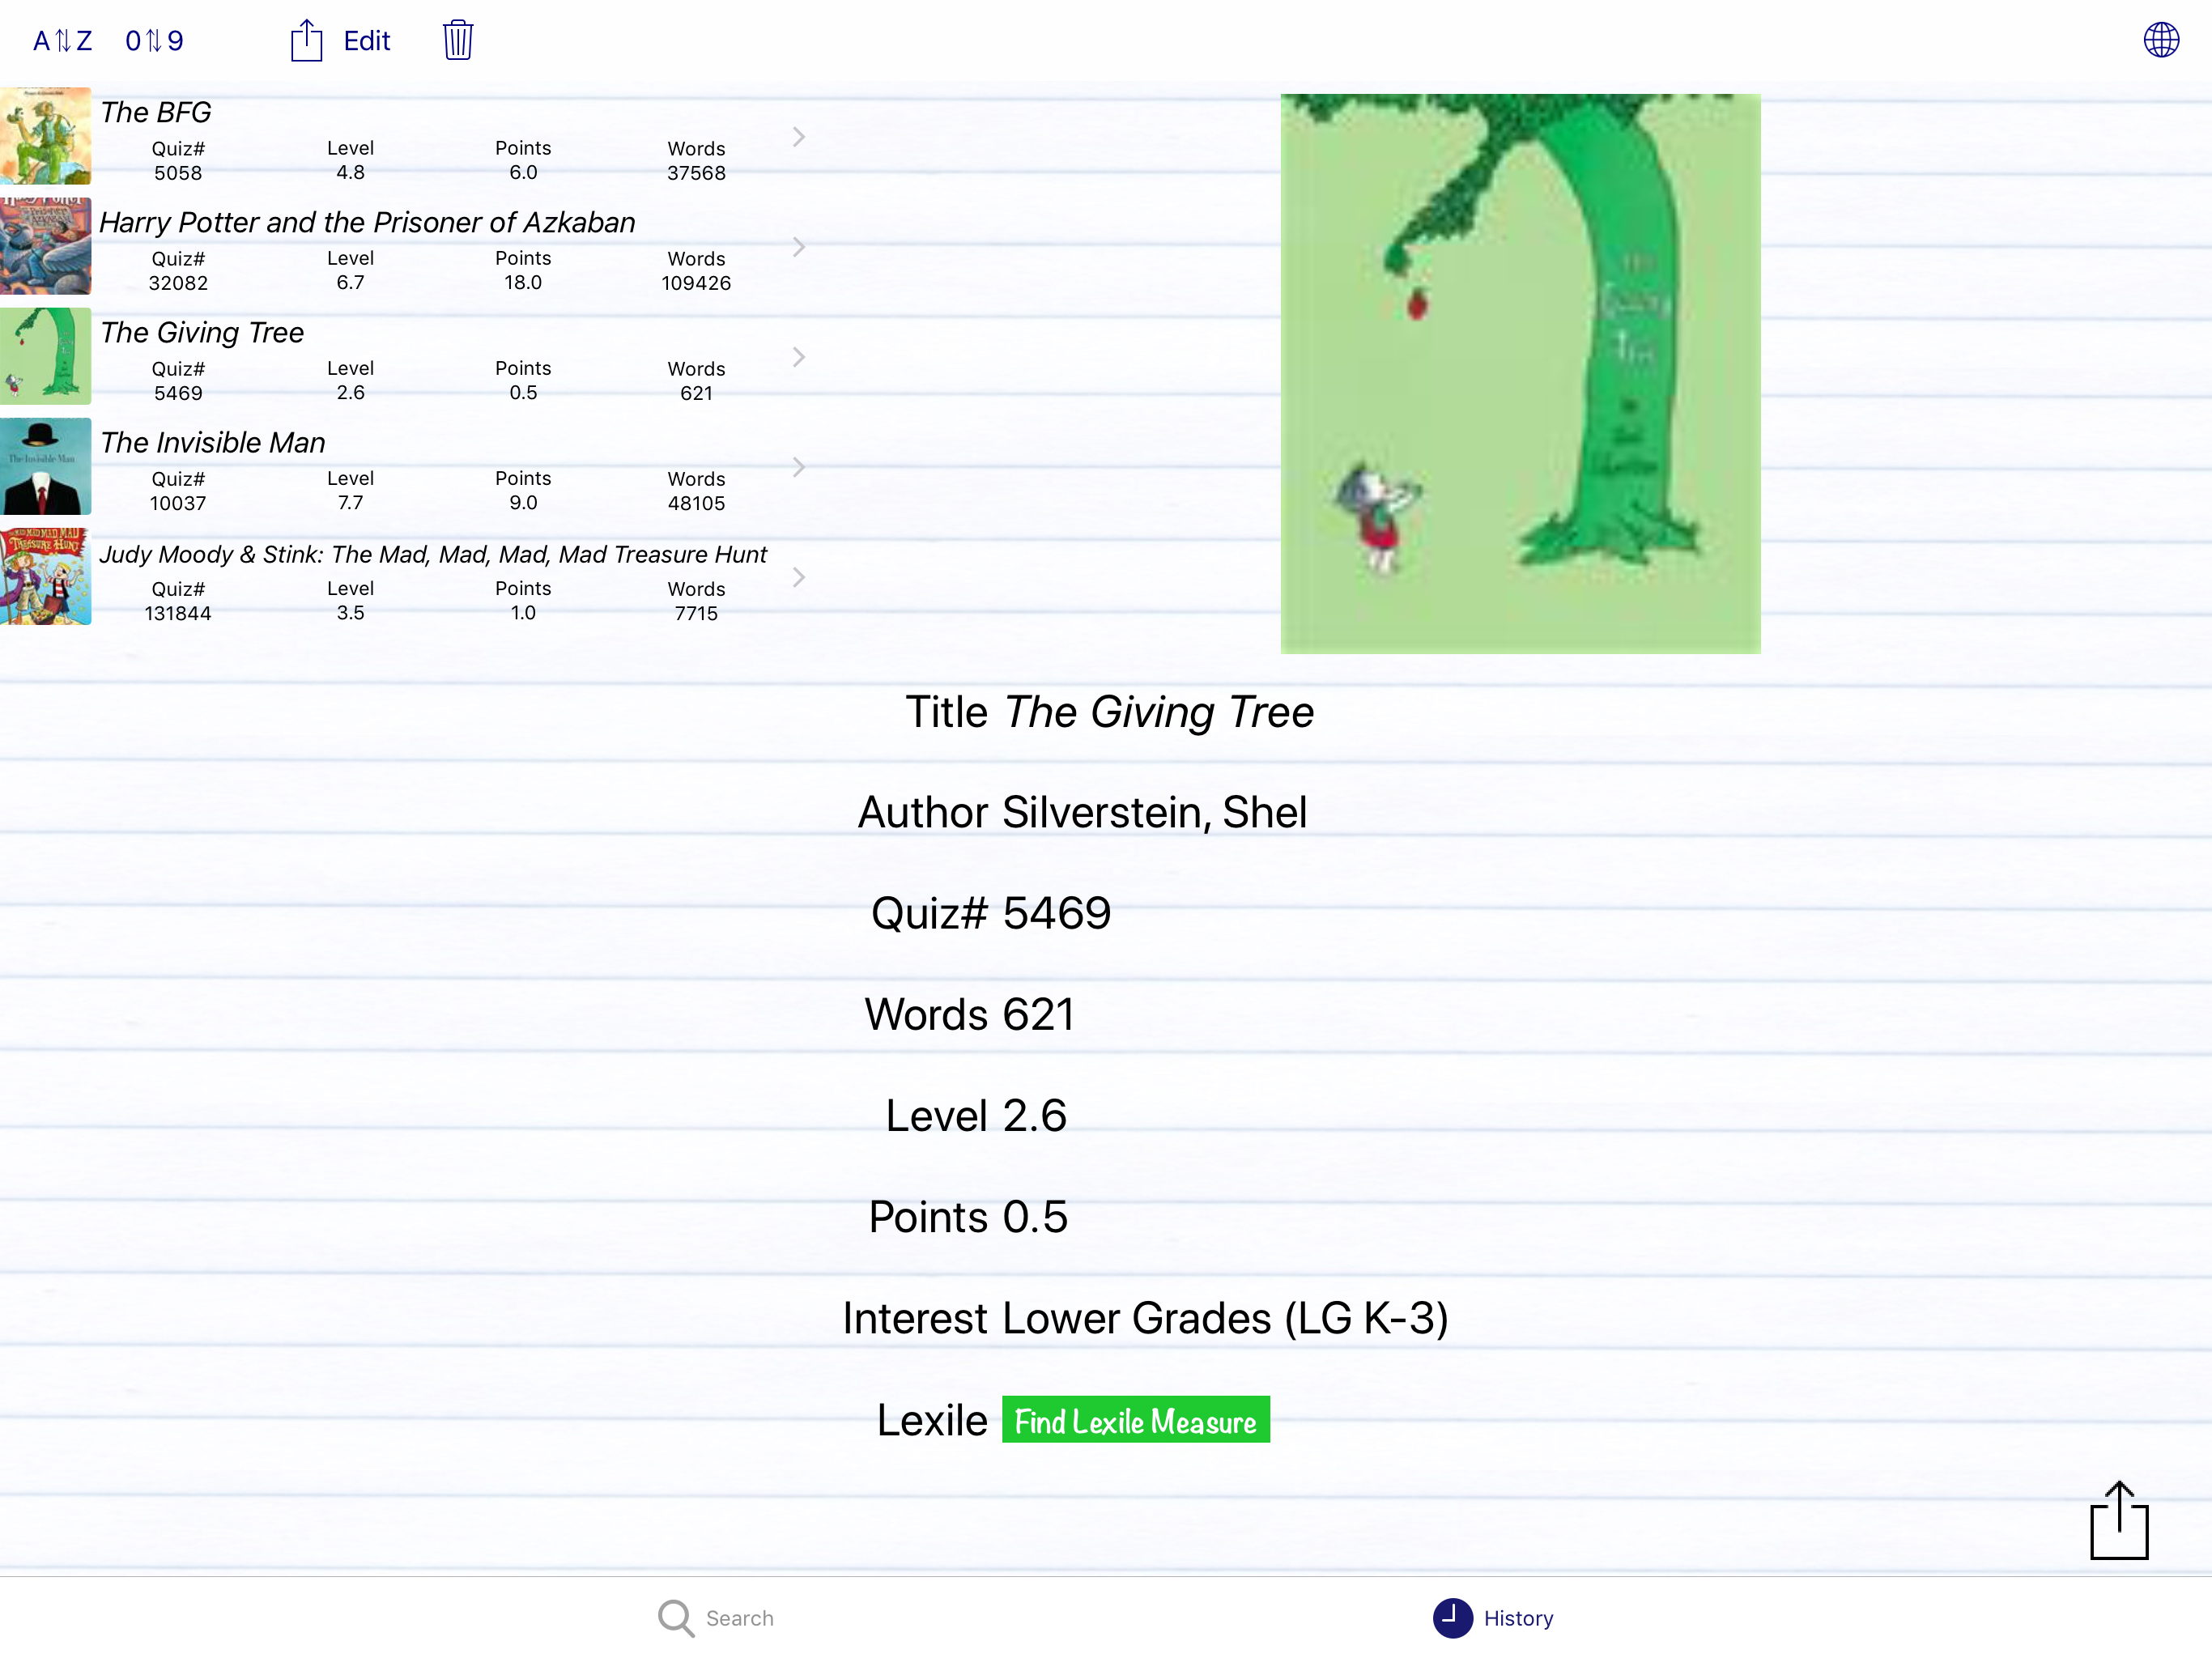Select The Invisible Man cover thumbnail
The image size is (2212, 1658).
45,466
